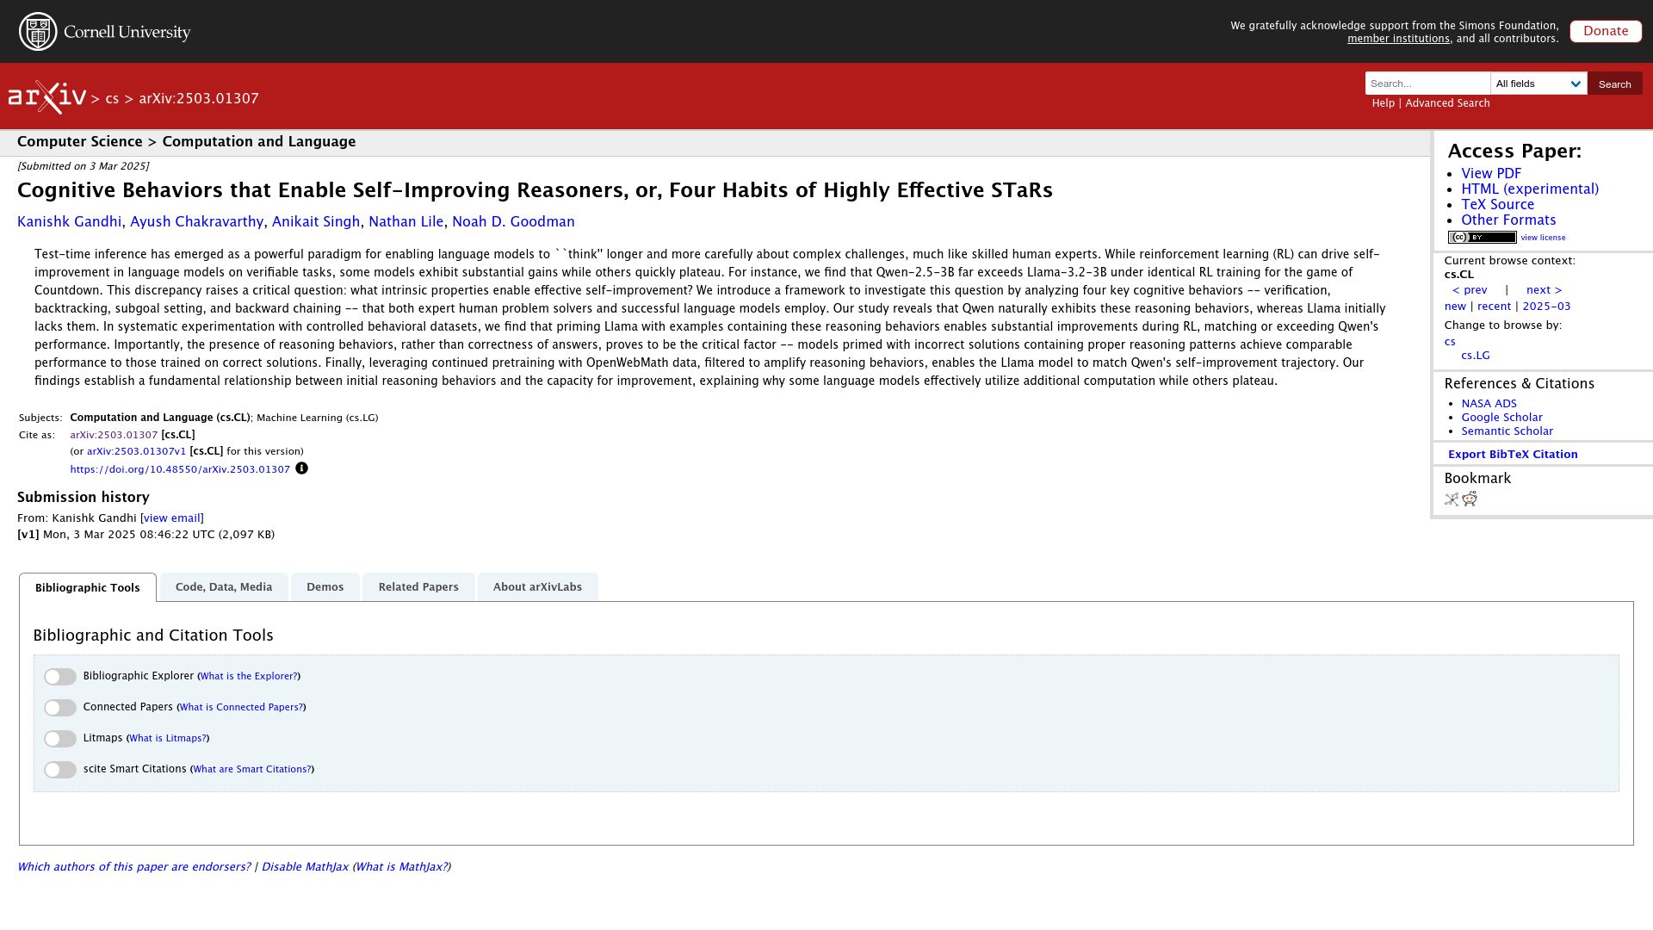This screenshot has width=1653, height=930.
Task: Click the DOI info icon
Action: pos(301,468)
